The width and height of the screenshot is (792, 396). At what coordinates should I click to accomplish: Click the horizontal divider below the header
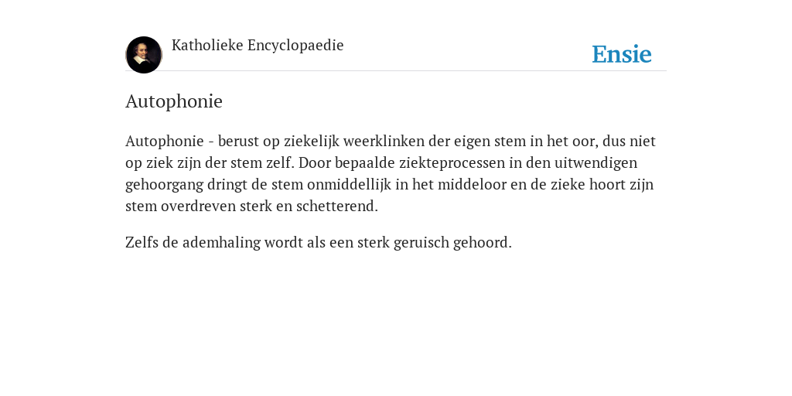pos(396,70)
